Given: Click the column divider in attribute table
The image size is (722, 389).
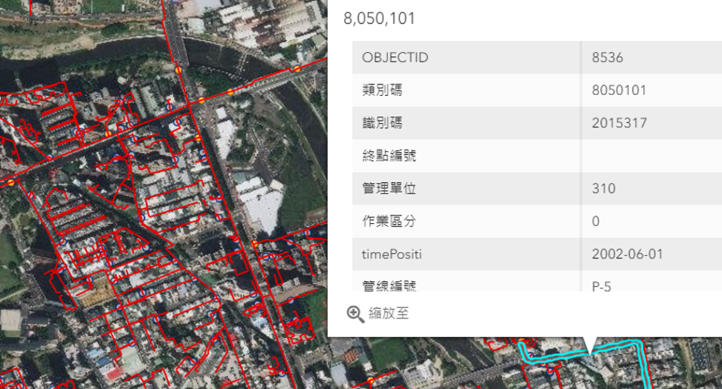Looking at the screenshot, I should click(581, 157).
